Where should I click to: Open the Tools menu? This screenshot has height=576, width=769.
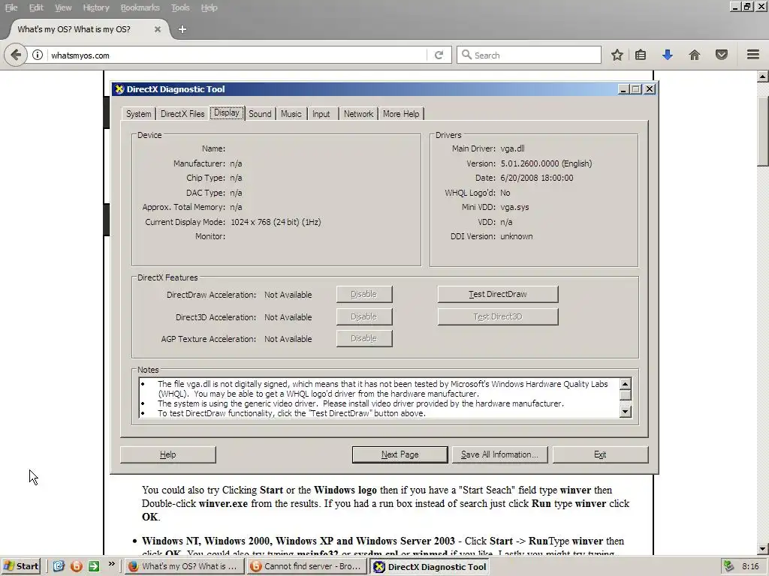click(180, 7)
